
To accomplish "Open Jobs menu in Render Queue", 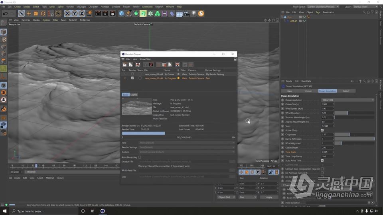I will [x=134, y=59].
